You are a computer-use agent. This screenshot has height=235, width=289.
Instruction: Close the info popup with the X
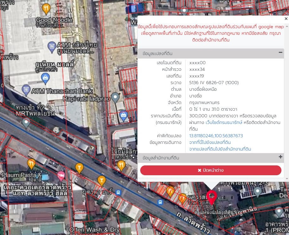click(286, 19)
